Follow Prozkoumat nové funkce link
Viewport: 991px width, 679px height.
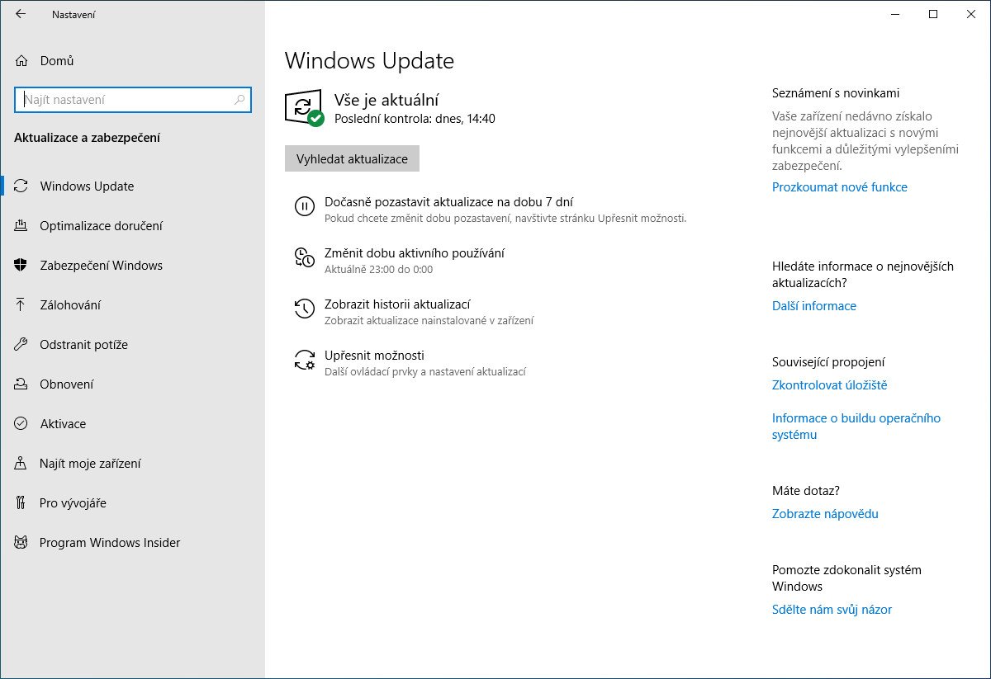coord(840,186)
